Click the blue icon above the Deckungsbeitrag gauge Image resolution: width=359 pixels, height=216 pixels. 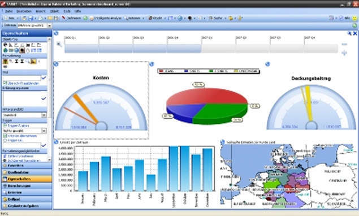[267, 64]
